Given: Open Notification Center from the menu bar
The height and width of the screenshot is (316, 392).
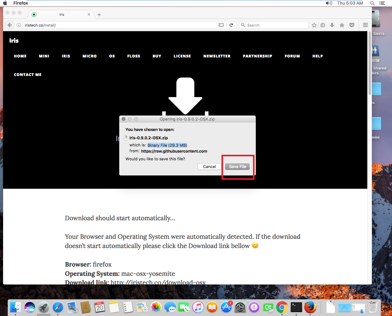Looking at the screenshot, I should pos(382,3).
